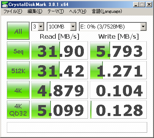Image resolution: width=154 pixels, height=138 pixels.
Task: Start the 512K benchmark test
Action: pos(18,70)
